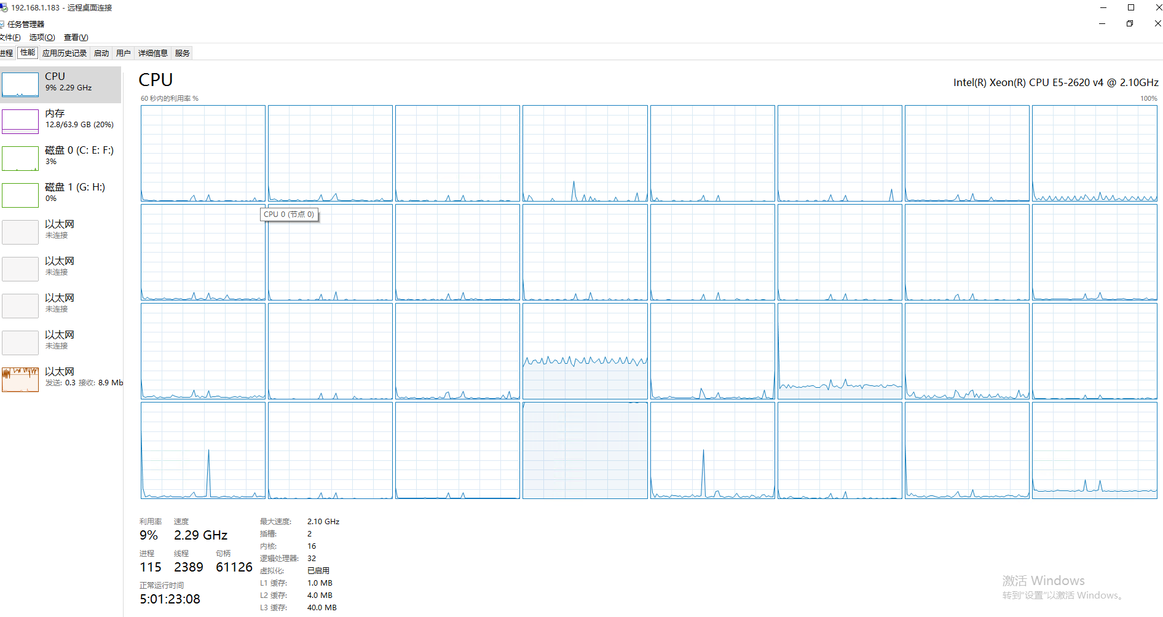Screen dimensions: 1163x617
Task: Click the CPU 0 (节点 0) graph
Action: (203, 152)
